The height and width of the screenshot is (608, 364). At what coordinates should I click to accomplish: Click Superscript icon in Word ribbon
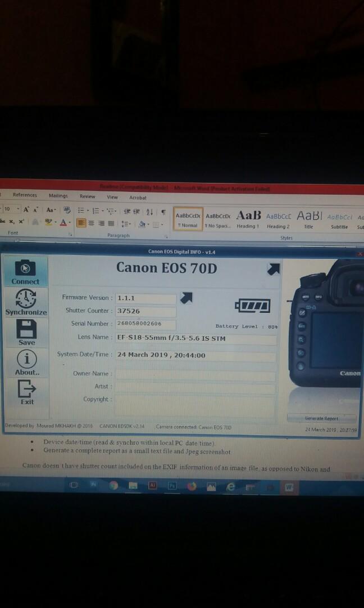pyautogui.click(x=21, y=222)
